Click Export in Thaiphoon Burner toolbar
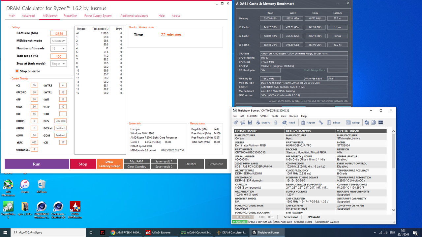This screenshot has width=422, height=237. [262, 122]
